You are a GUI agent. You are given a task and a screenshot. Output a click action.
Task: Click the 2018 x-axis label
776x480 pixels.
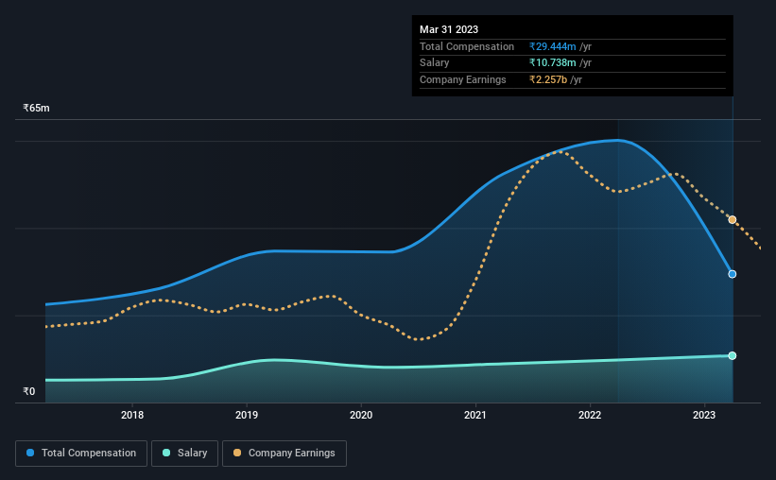pos(132,415)
